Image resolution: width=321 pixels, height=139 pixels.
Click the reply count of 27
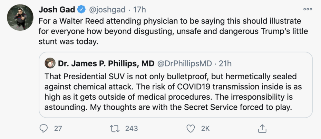coord(58,128)
